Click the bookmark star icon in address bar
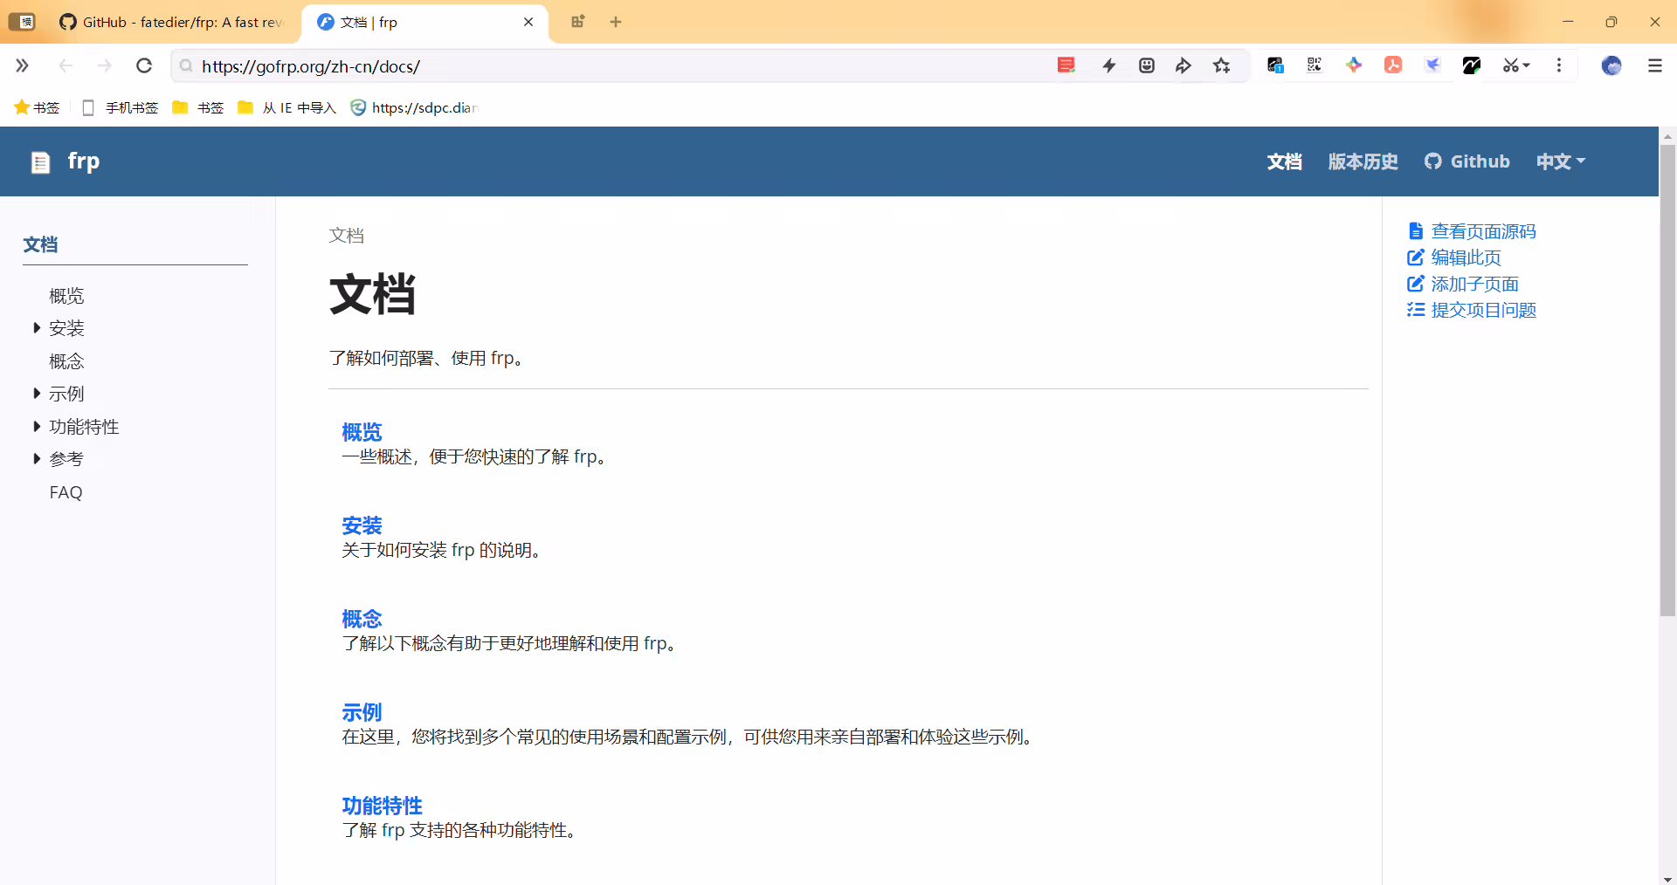Viewport: 1677px width, 885px height. point(1221,65)
